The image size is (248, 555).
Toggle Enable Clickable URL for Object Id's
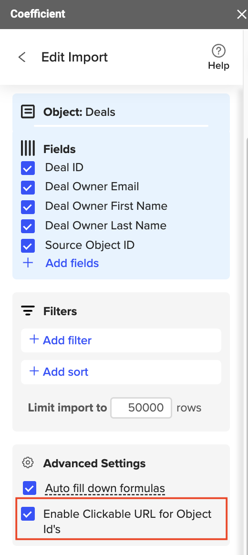tap(28, 514)
